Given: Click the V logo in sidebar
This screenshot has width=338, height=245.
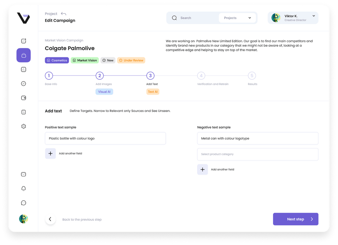Looking at the screenshot, I should tap(23, 18).
